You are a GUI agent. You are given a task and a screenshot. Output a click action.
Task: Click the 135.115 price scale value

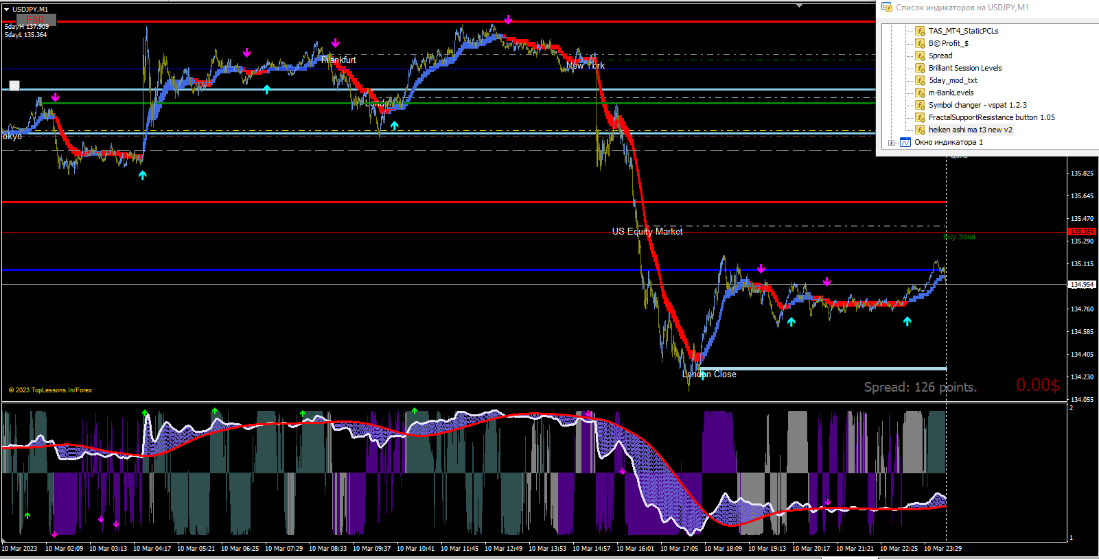(x=1083, y=264)
